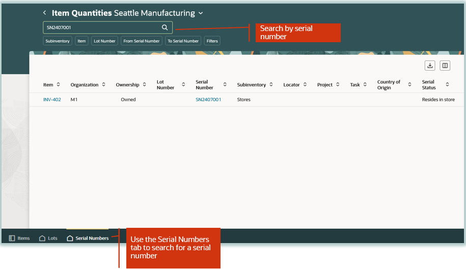Switch to the Items tab
This screenshot has height=269, width=466.
[x=19, y=238]
